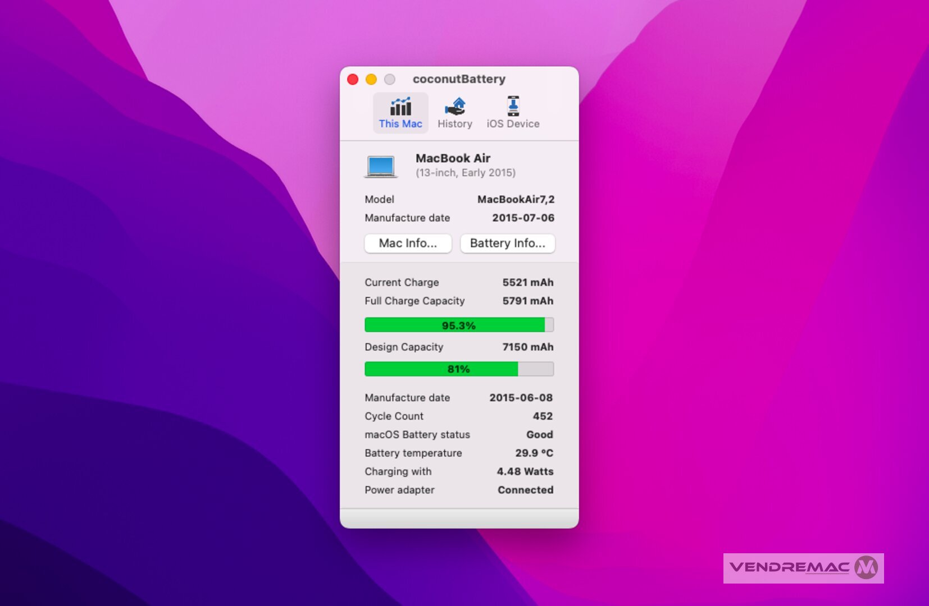Select the battery temperature 29.9 °C reading
This screenshot has height=606, width=929.
tap(534, 453)
